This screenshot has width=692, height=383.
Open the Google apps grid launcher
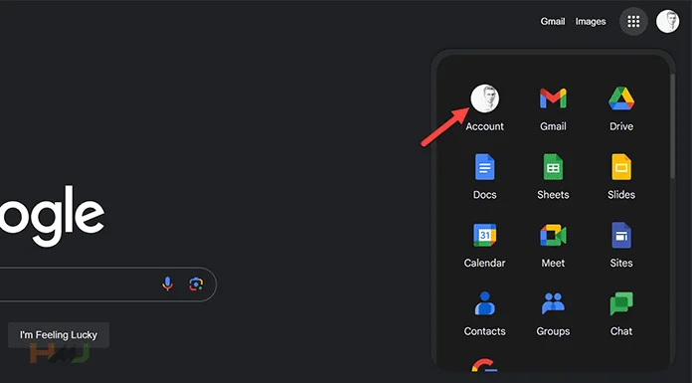tap(633, 21)
